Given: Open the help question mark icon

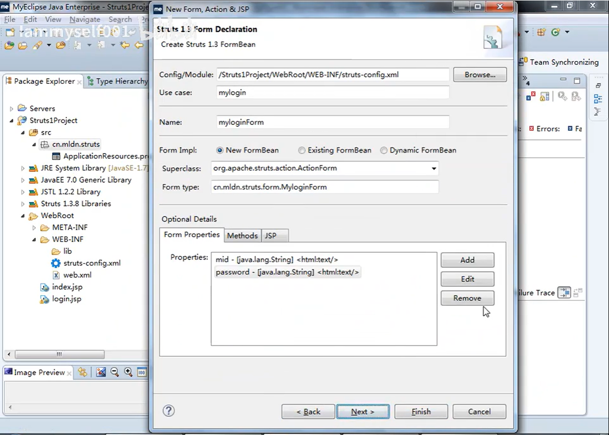Looking at the screenshot, I should pyautogui.click(x=168, y=411).
